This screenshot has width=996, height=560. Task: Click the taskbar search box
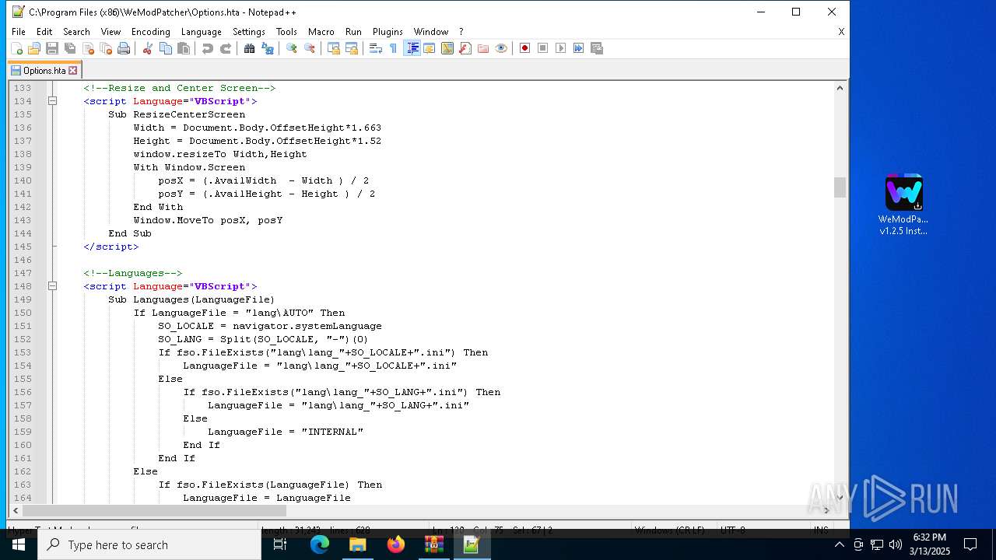(149, 544)
